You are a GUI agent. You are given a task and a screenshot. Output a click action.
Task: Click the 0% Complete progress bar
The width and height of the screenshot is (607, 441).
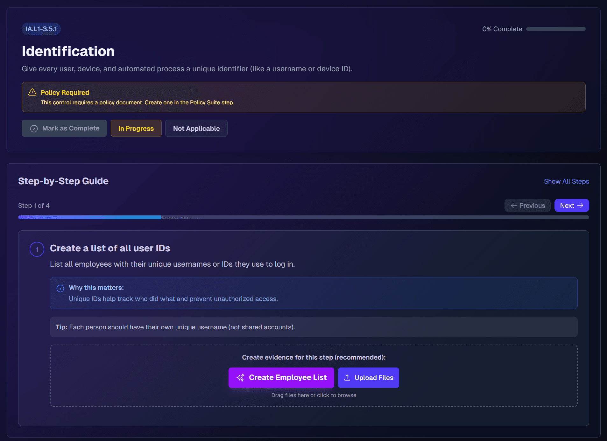tap(556, 29)
